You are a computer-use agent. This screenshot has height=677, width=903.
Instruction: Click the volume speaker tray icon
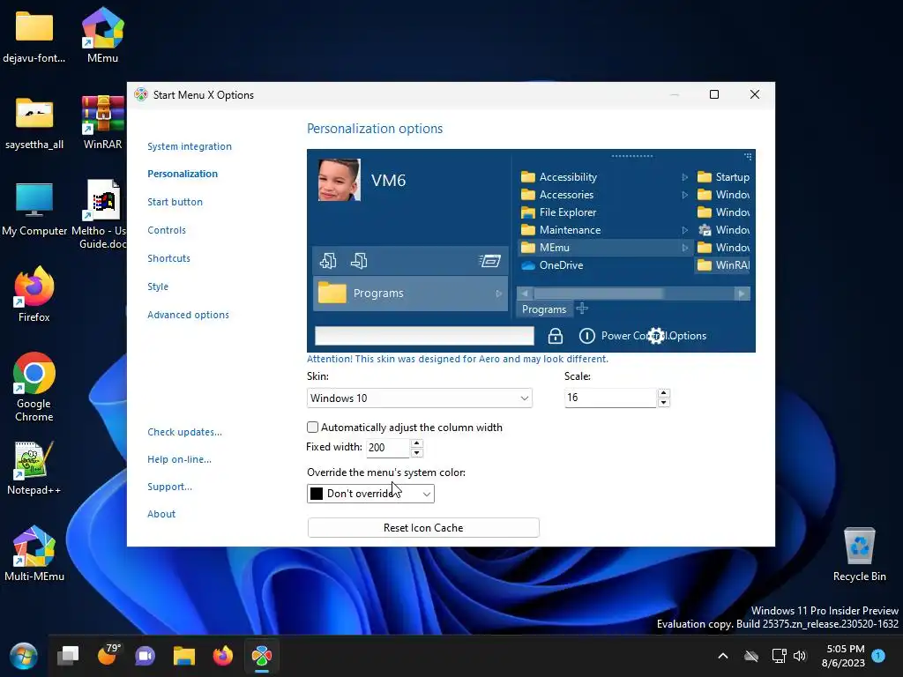(x=799, y=656)
